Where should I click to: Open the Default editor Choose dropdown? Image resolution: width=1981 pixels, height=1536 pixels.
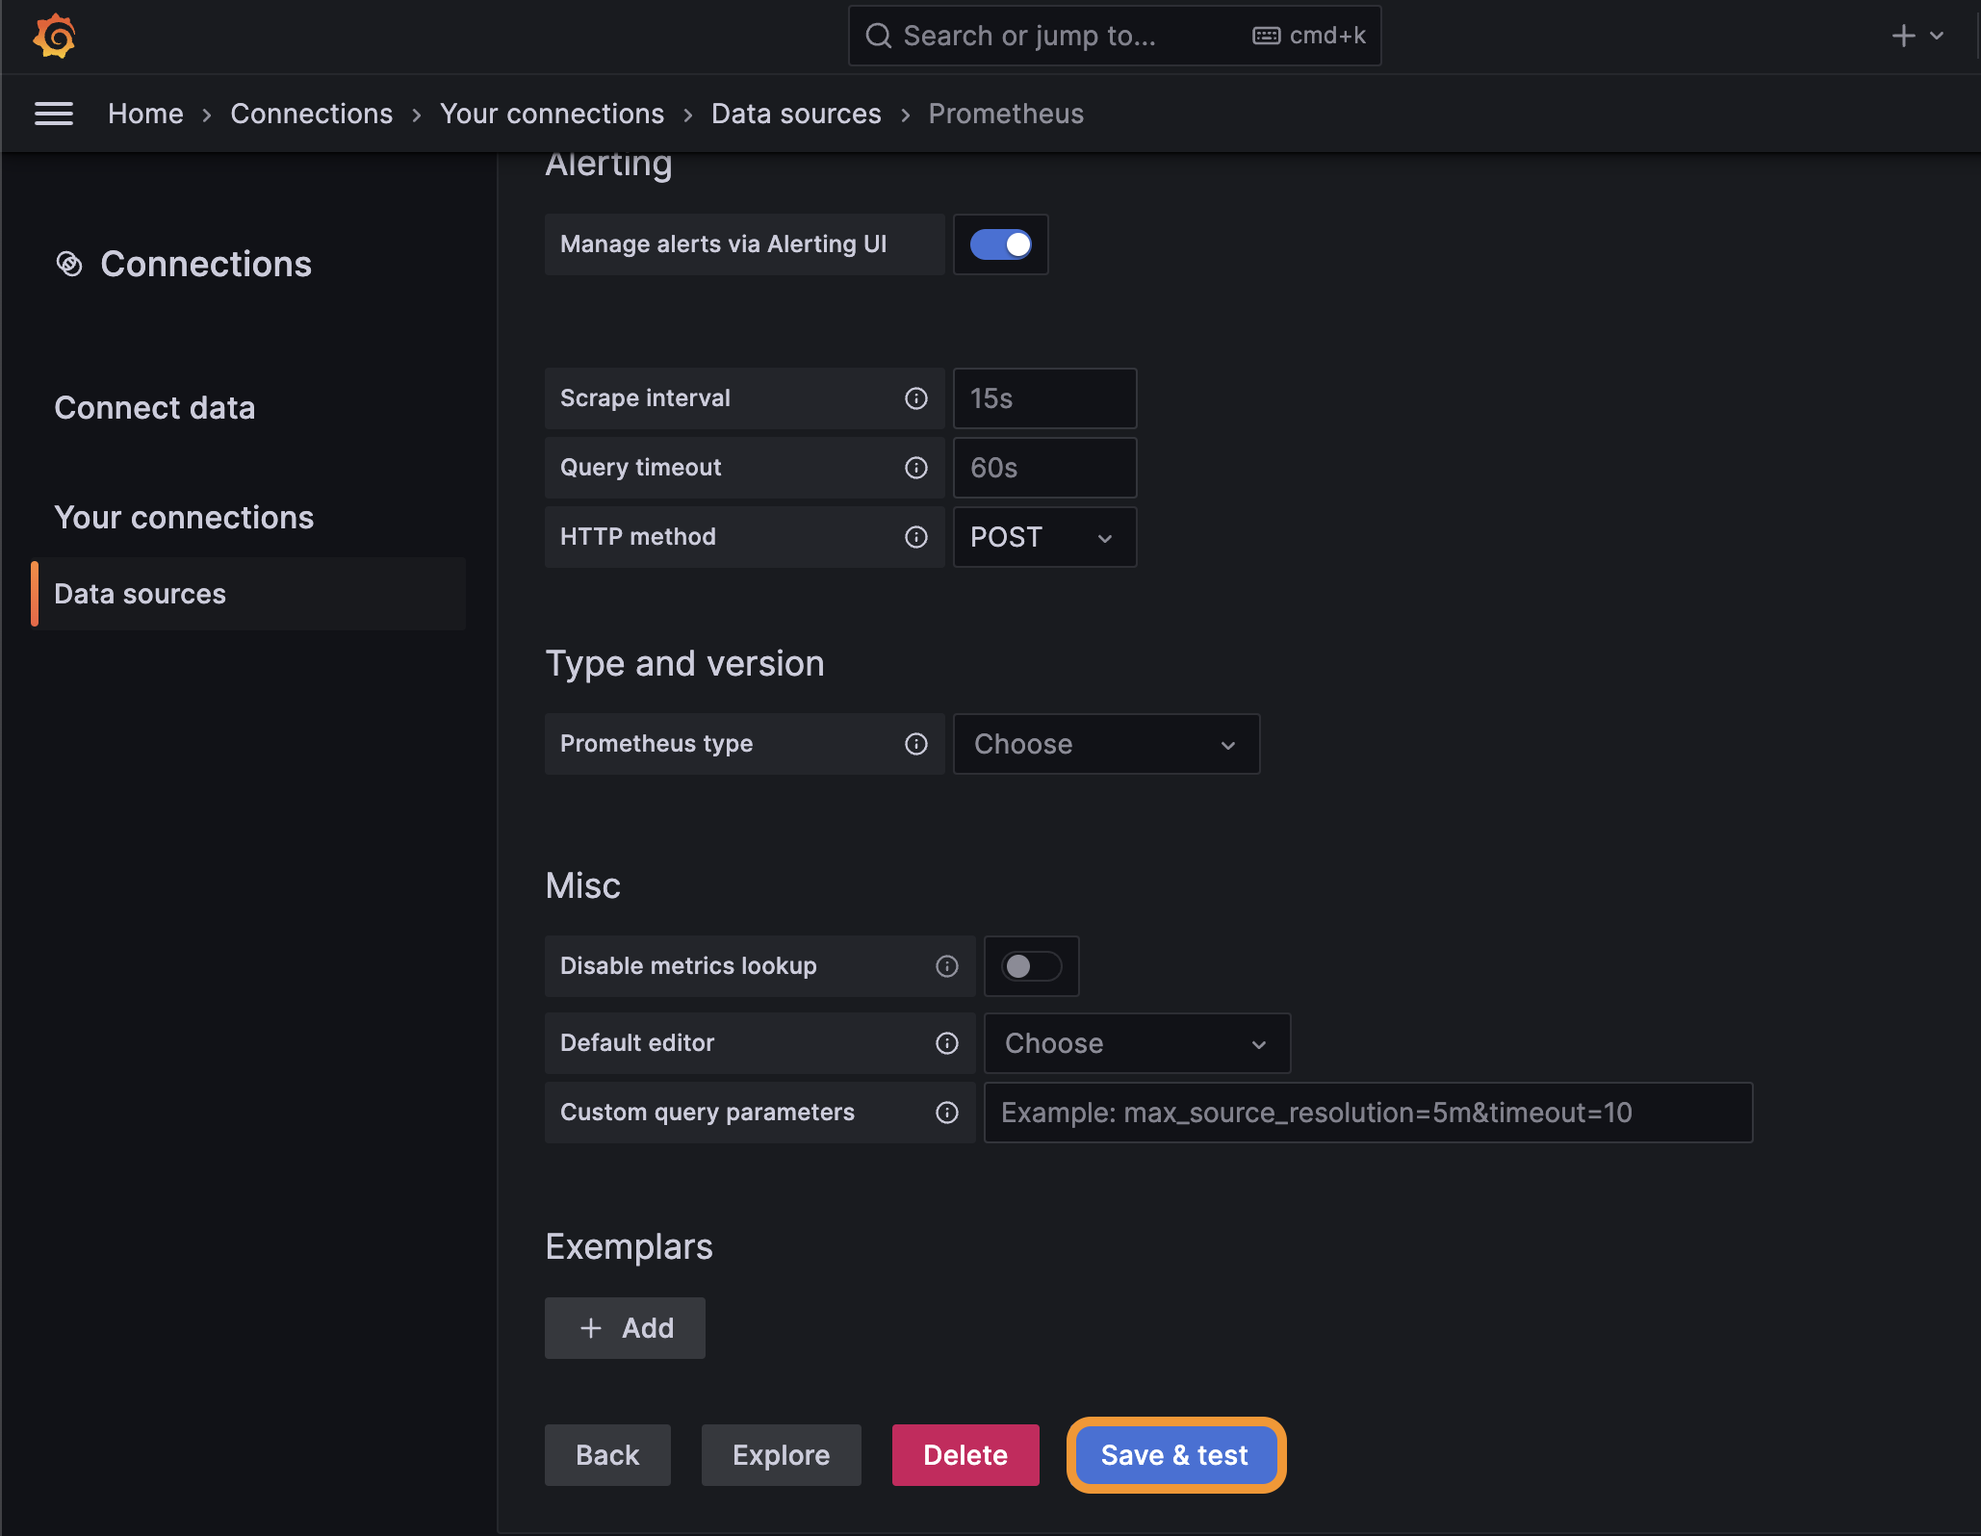[x=1137, y=1043]
